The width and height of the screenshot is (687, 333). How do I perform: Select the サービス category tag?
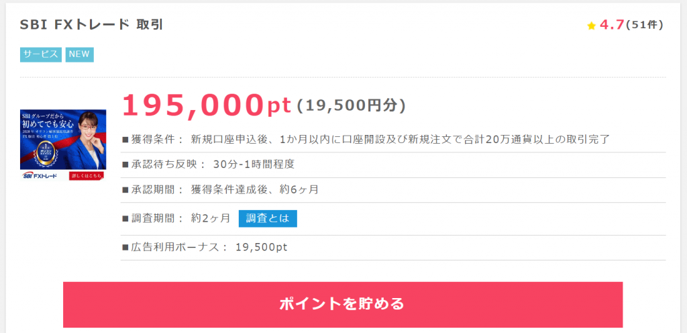coord(41,55)
